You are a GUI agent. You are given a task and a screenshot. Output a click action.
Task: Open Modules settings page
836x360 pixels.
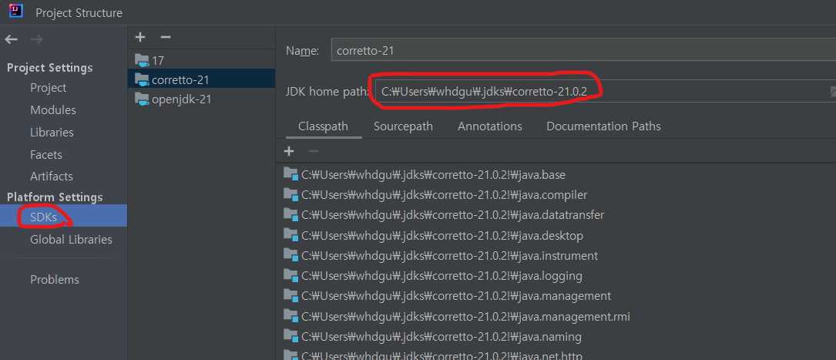[x=53, y=110]
